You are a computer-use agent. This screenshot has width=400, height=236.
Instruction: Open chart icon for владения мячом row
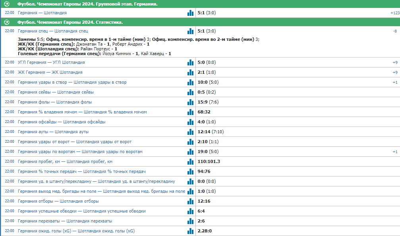(190, 112)
